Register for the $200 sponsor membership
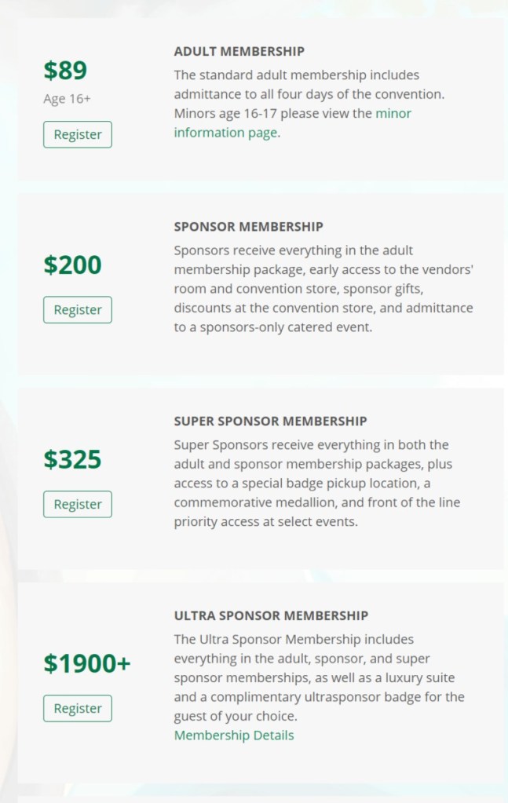 coord(77,310)
